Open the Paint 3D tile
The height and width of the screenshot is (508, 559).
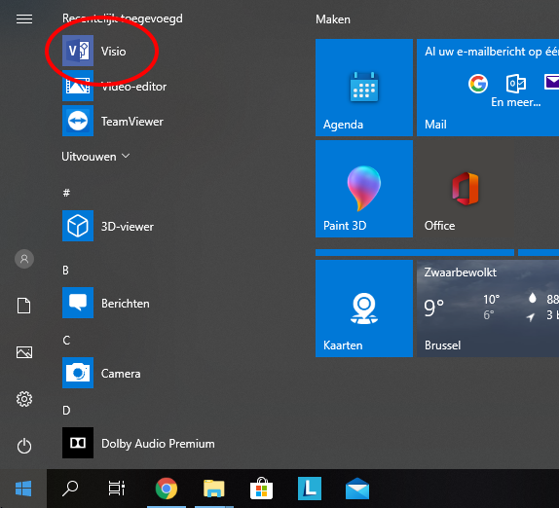pyautogui.click(x=364, y=189)
